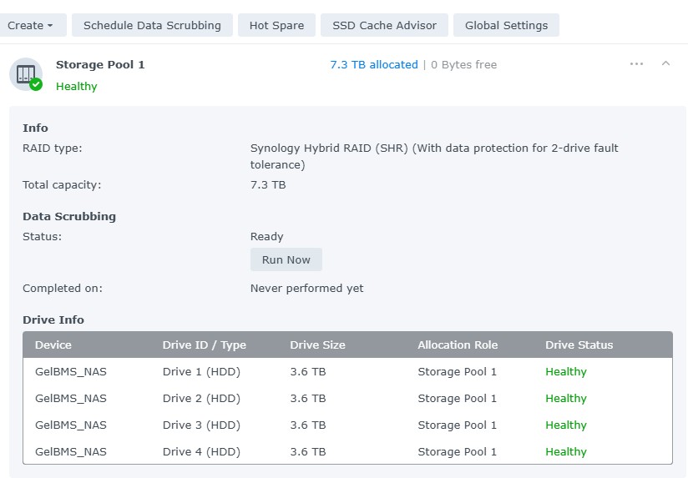
Task: Select the Drive 2 (HDD) cell
Action: (201, 399)
